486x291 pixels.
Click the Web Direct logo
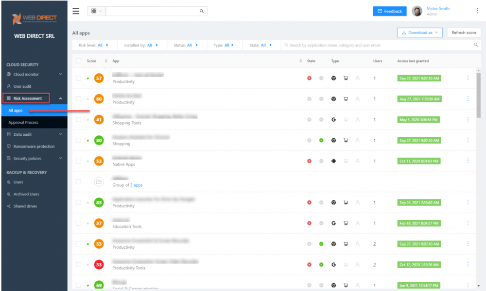[35, 18]
